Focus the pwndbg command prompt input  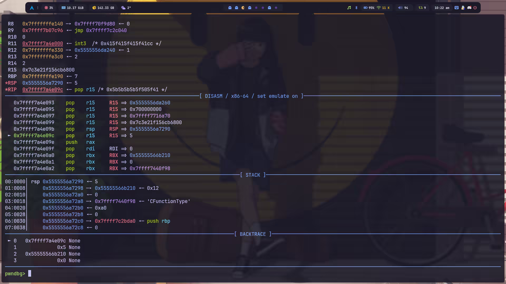point(30,273)
